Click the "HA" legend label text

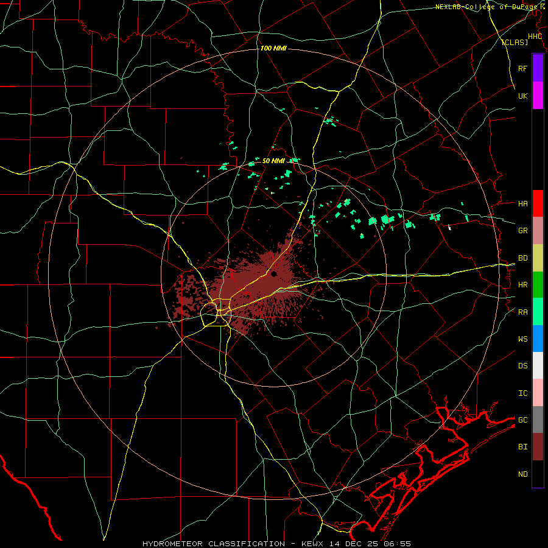522,203
